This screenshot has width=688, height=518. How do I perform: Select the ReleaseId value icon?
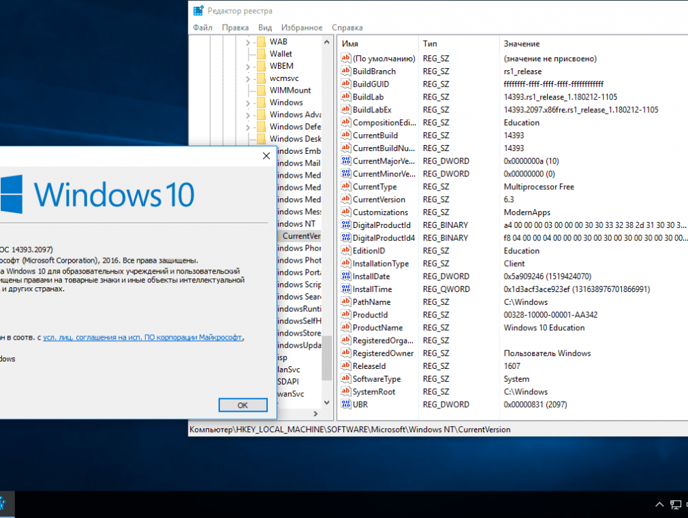click(x=346, y=366)
